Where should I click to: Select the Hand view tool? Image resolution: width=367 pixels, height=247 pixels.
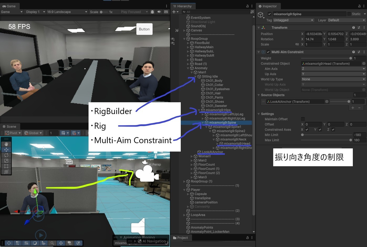(x=6, y=144)
